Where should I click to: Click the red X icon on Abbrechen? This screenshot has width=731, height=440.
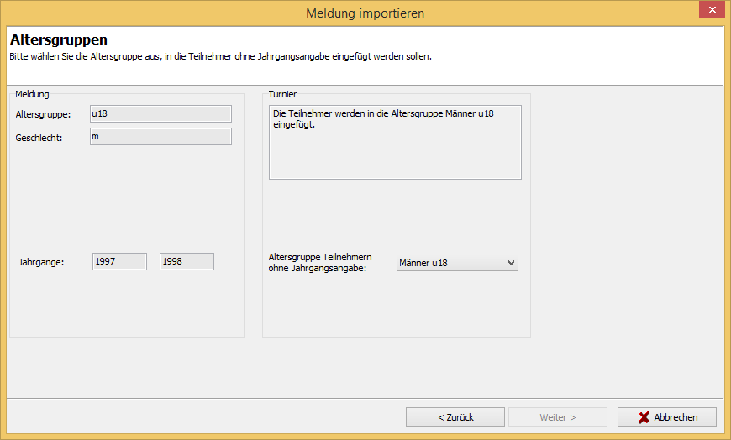pyautogui.click(x=644, y=417)
